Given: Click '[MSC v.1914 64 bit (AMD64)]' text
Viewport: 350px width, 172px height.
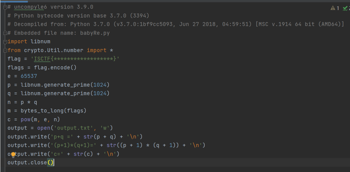Looking at the screenshot, I should [300, 24].
